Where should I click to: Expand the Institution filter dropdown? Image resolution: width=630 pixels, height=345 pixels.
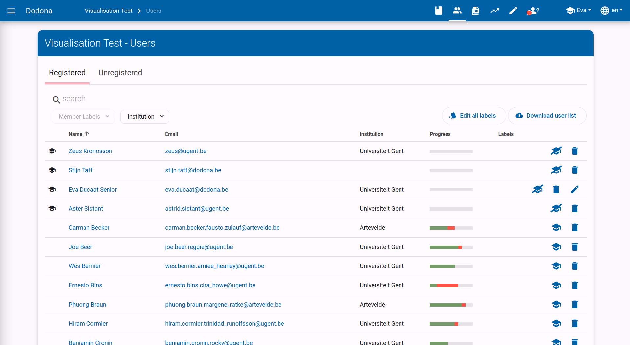(x=145, y=117)
